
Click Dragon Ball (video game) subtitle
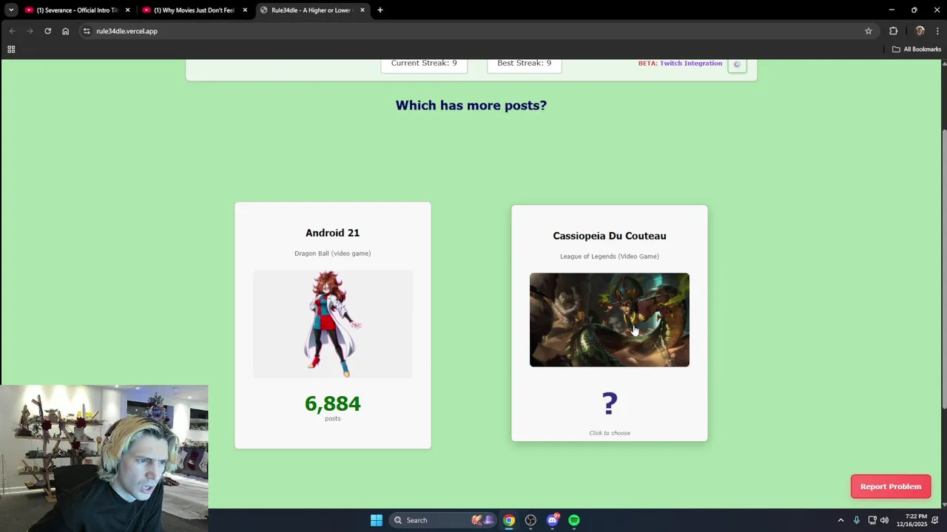point(333,253)
